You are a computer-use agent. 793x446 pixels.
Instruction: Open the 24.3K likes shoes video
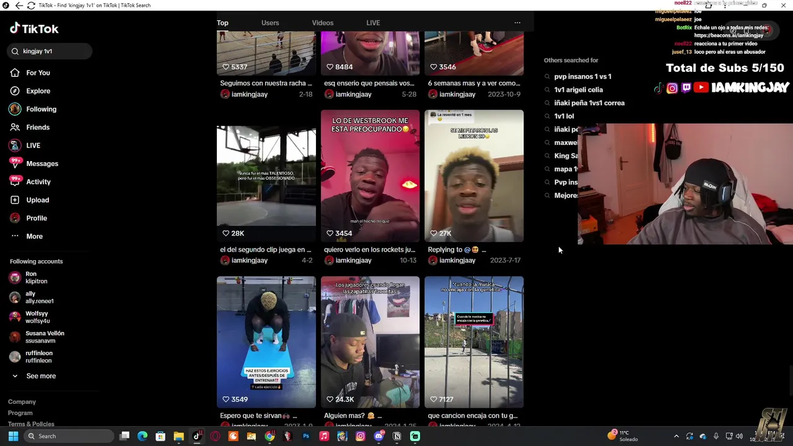(x=370, y=342)
